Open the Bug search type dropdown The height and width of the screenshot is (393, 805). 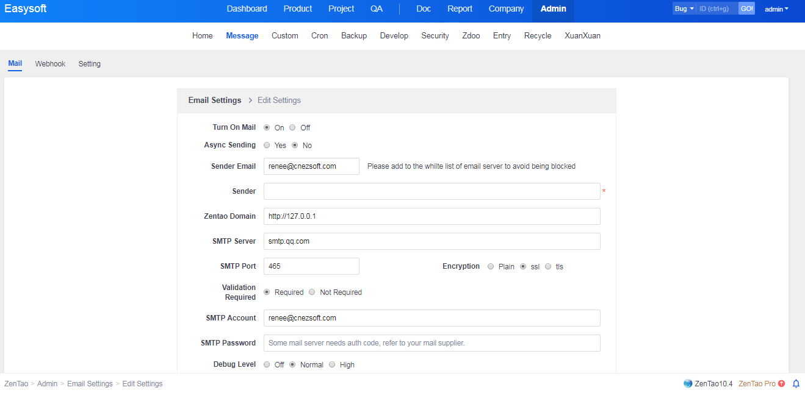tap(684, 9)
